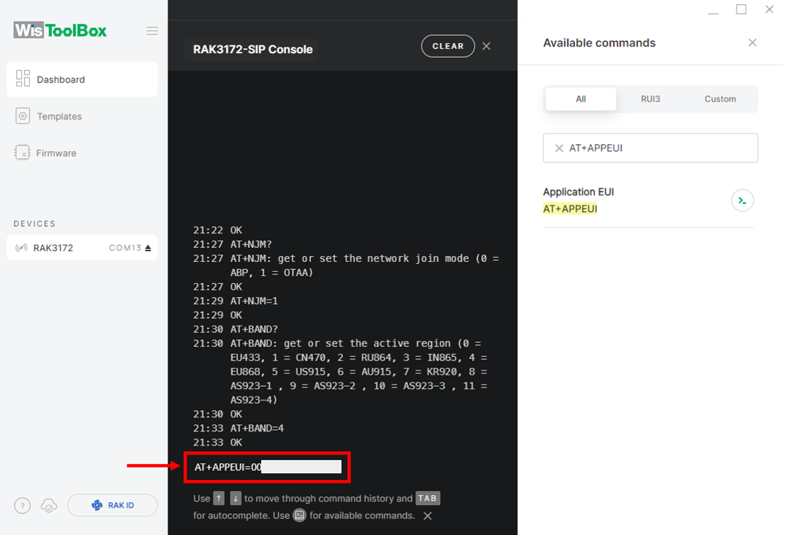This screenshot has width=787, height=535.
Task: Open the Dashboard page
Action: (x=82, y=79)
